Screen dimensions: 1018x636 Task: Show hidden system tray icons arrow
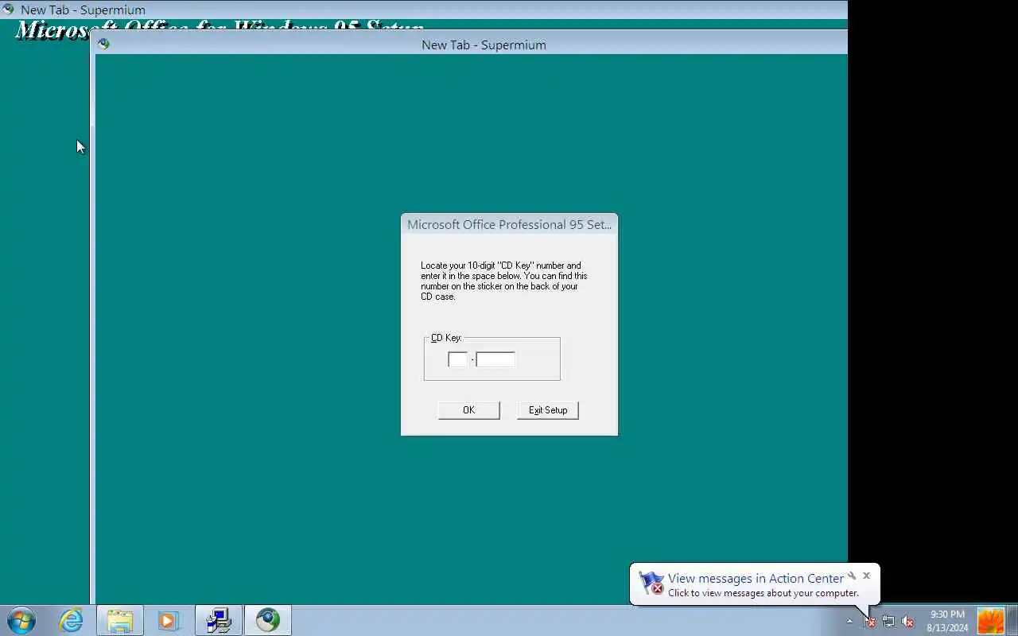[849, 621]
